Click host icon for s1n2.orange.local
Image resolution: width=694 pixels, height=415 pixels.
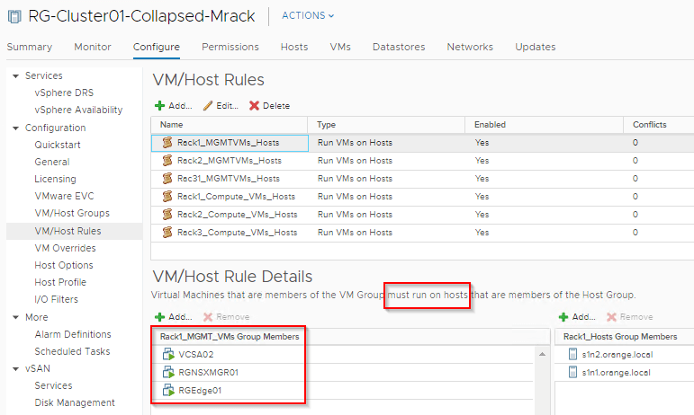point(572,354)
